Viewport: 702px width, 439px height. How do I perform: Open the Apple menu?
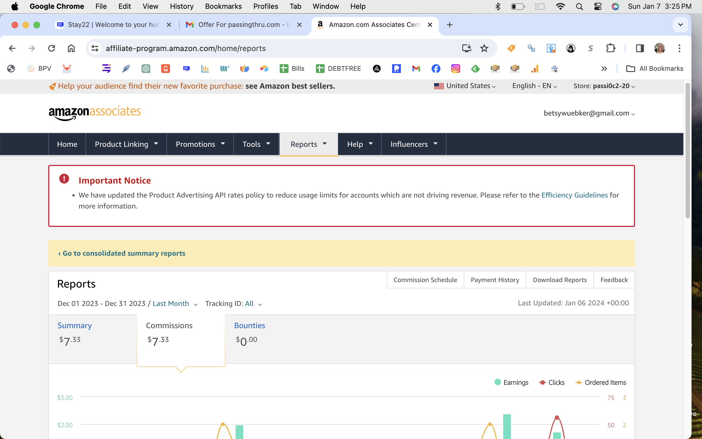(15, 6)
